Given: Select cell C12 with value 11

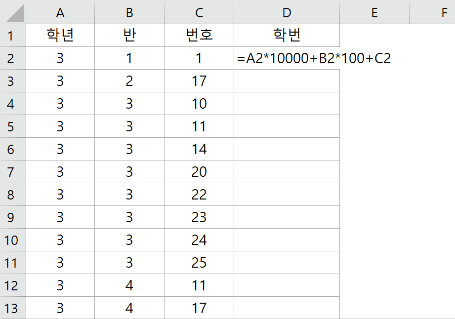Looking at the screenshot, I should [199, 285].
